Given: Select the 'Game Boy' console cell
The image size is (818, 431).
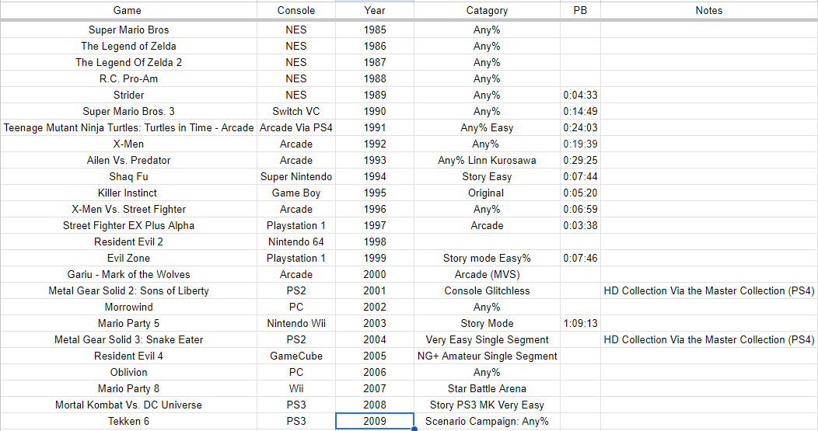Looking at the screenshot, I should coord(295,193).
